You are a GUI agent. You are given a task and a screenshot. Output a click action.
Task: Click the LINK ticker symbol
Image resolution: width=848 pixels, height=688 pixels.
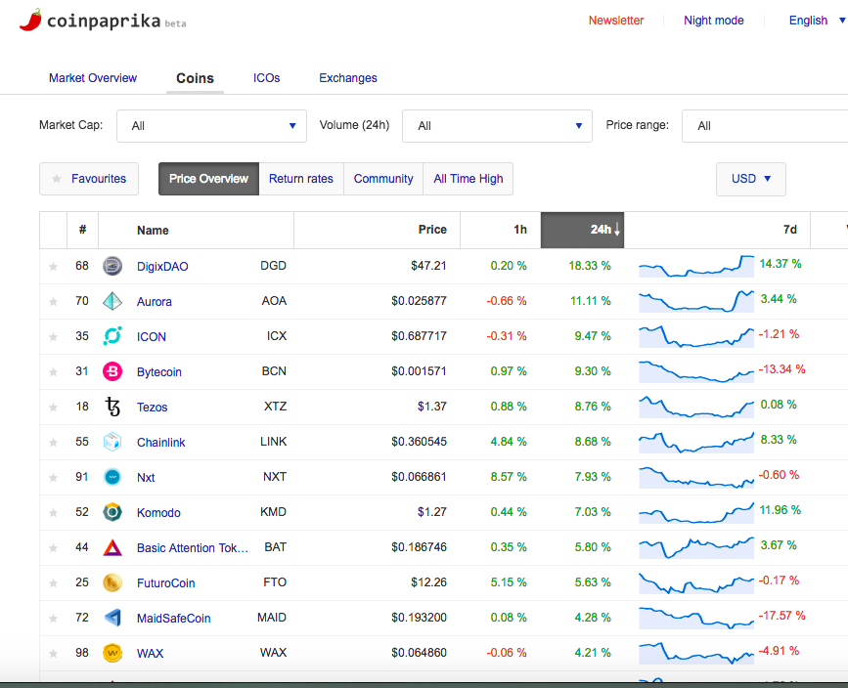point(273,442)
